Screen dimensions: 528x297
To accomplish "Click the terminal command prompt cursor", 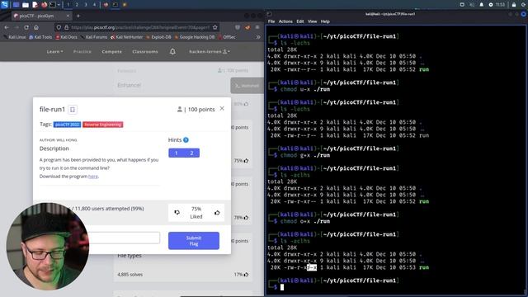I will coord(282,287).
